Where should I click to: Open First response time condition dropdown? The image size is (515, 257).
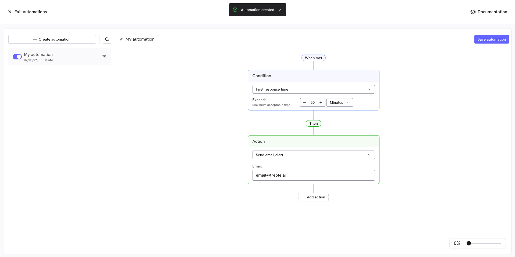click(x=314, y=89)
